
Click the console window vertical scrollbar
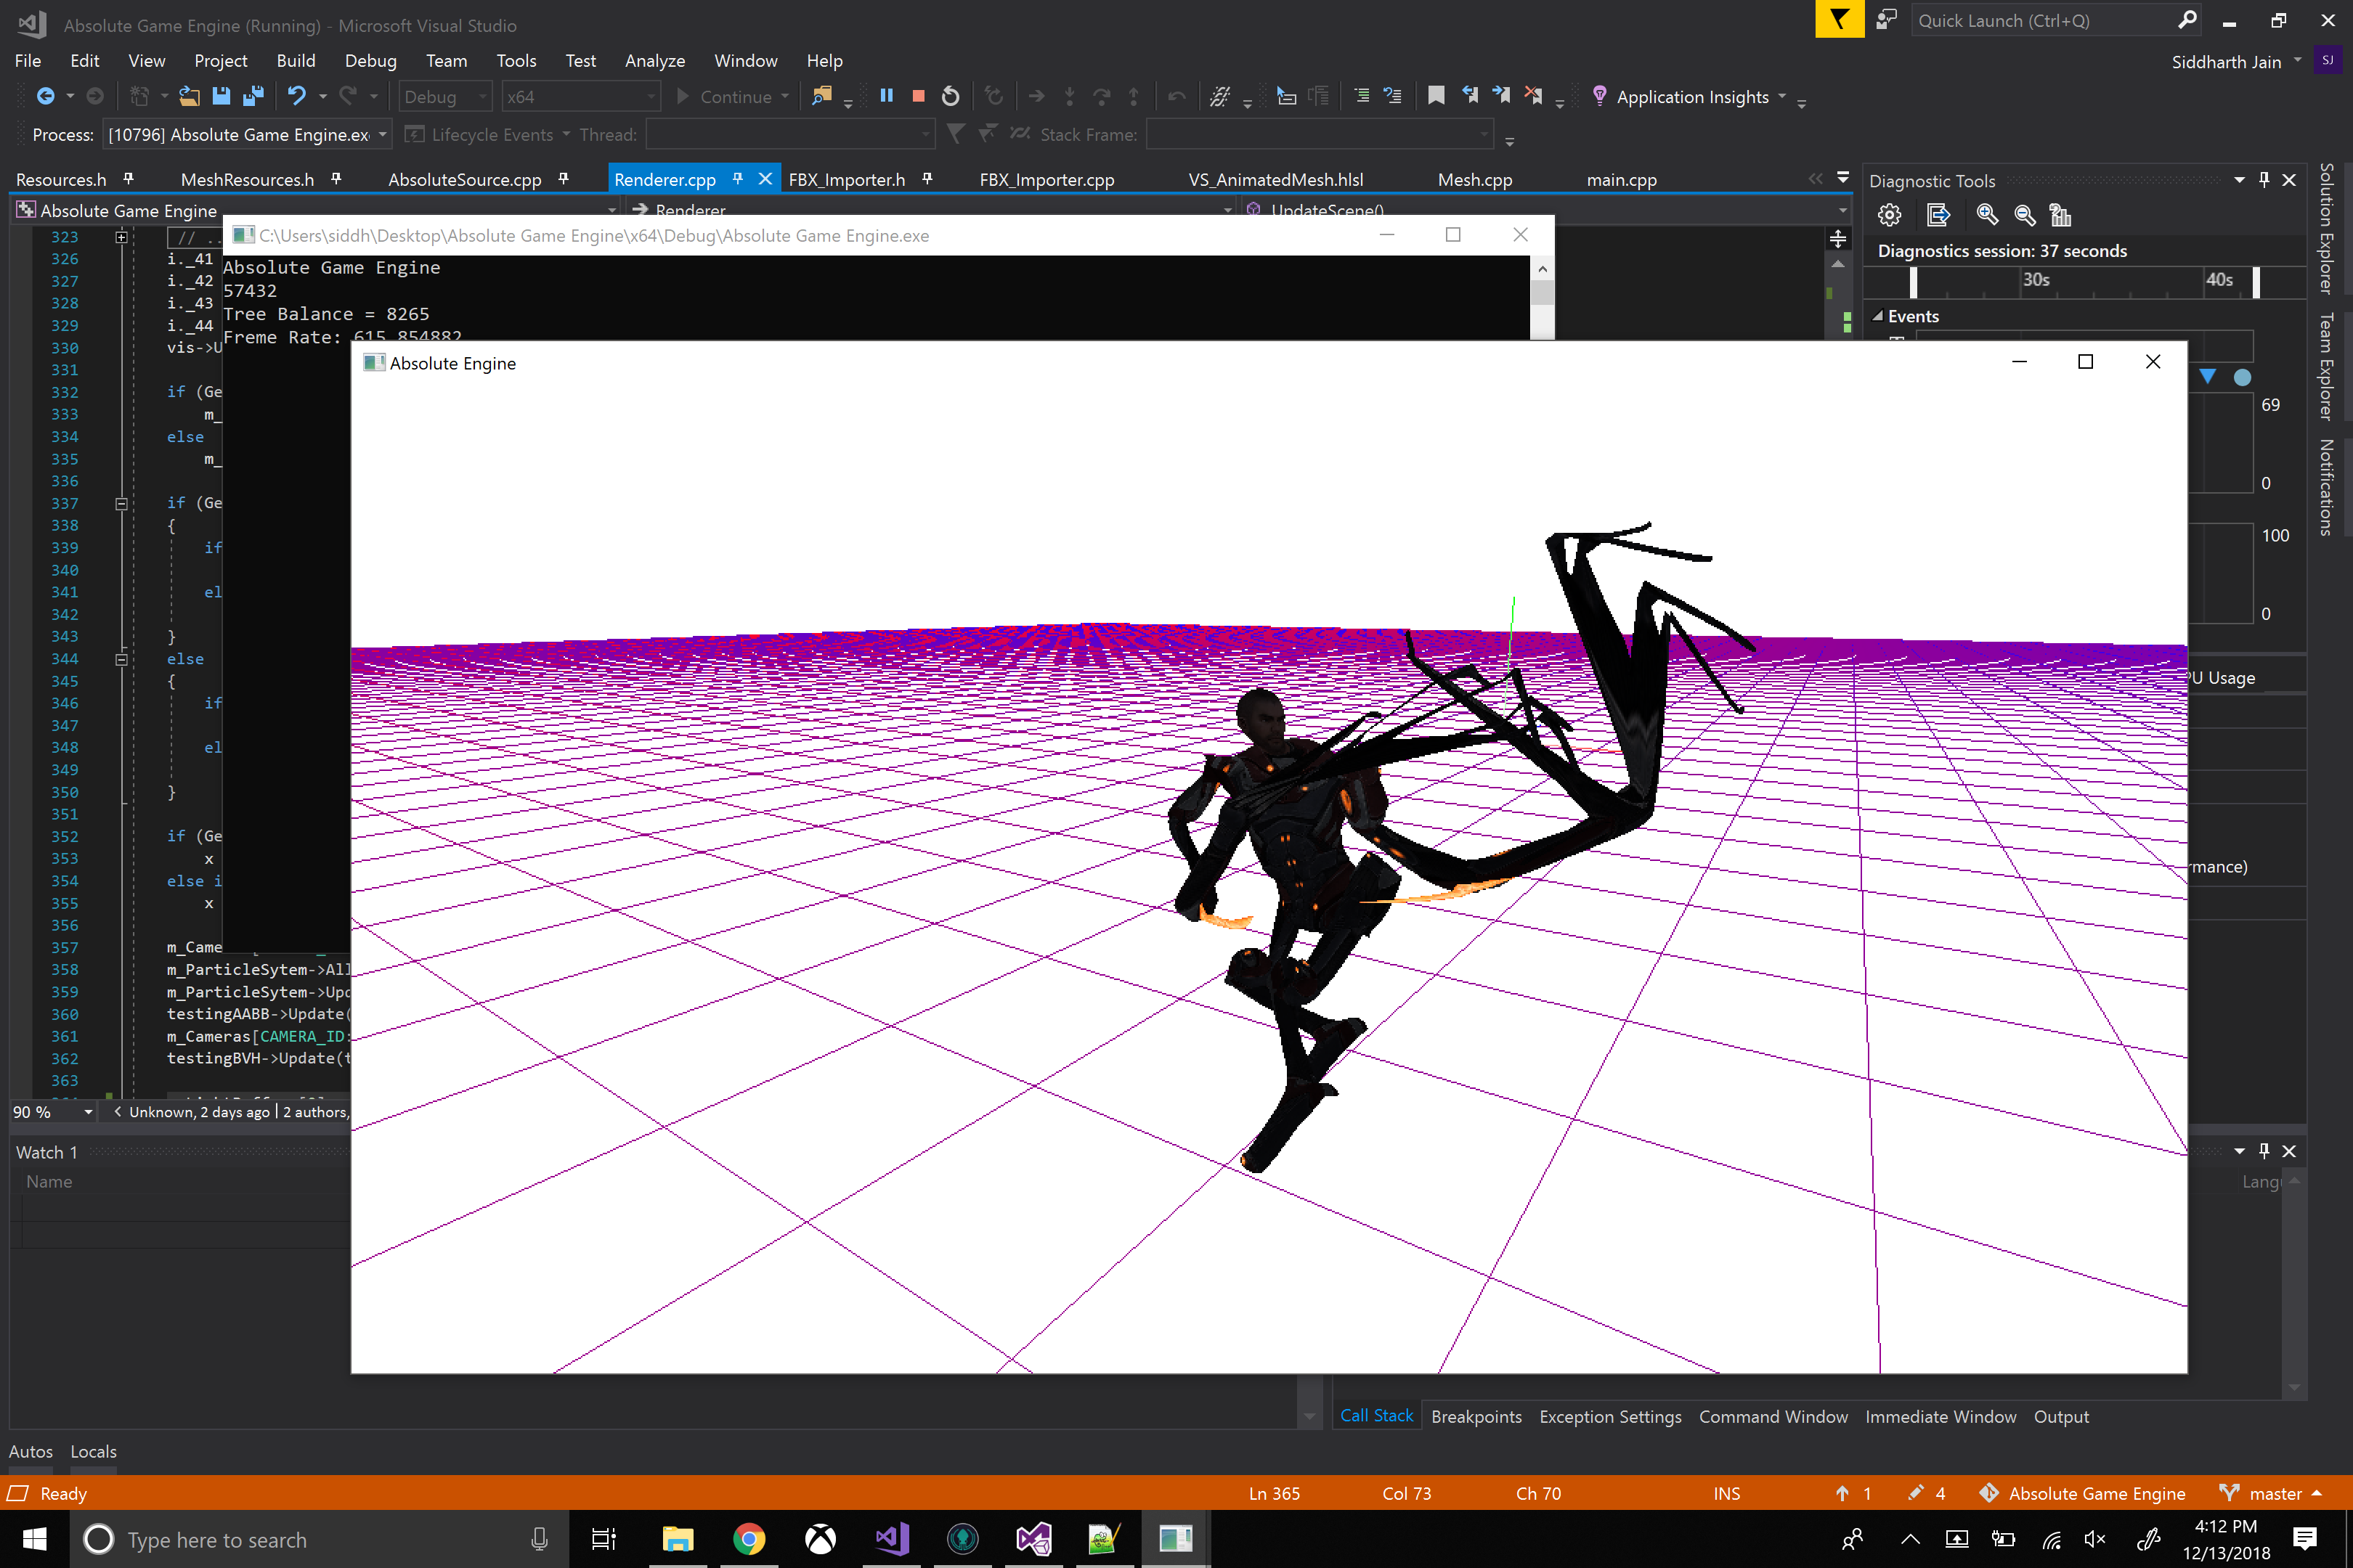(x=1542, y=298)
